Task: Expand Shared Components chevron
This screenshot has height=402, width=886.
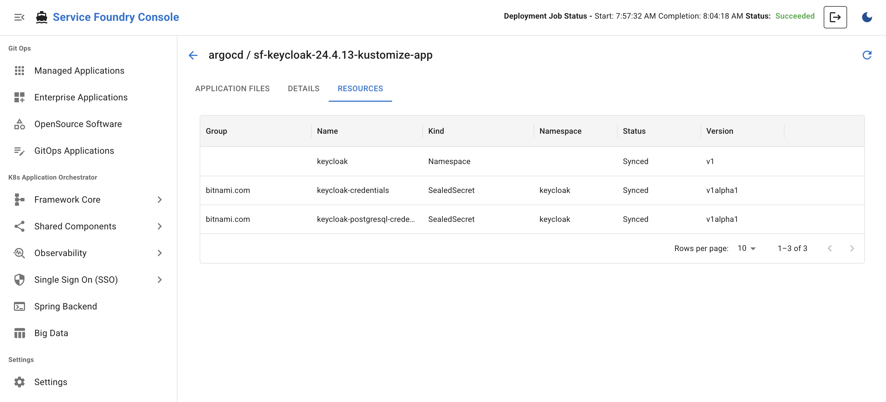Action: 160,226
